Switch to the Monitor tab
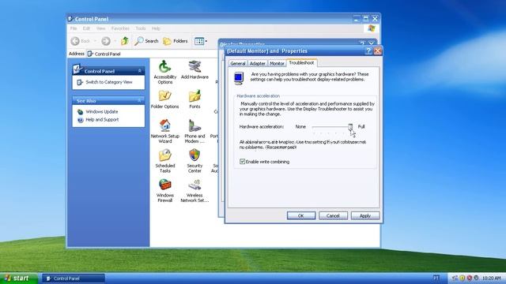506x284 pixels. point(277,63)
